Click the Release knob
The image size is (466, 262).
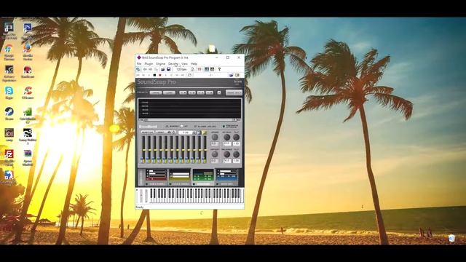click(x=226, y=154)
